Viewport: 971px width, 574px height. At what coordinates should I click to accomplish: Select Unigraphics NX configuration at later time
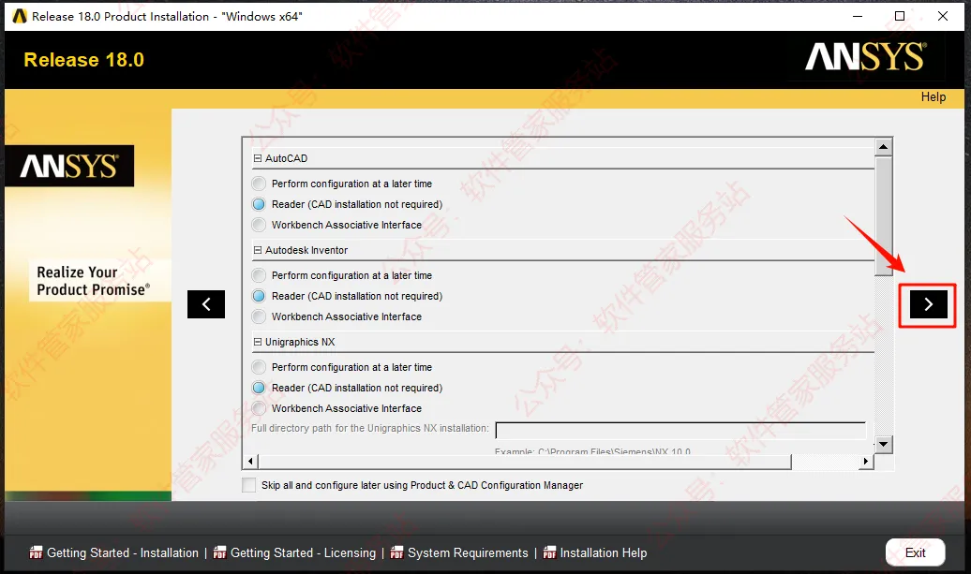[259, 367]
